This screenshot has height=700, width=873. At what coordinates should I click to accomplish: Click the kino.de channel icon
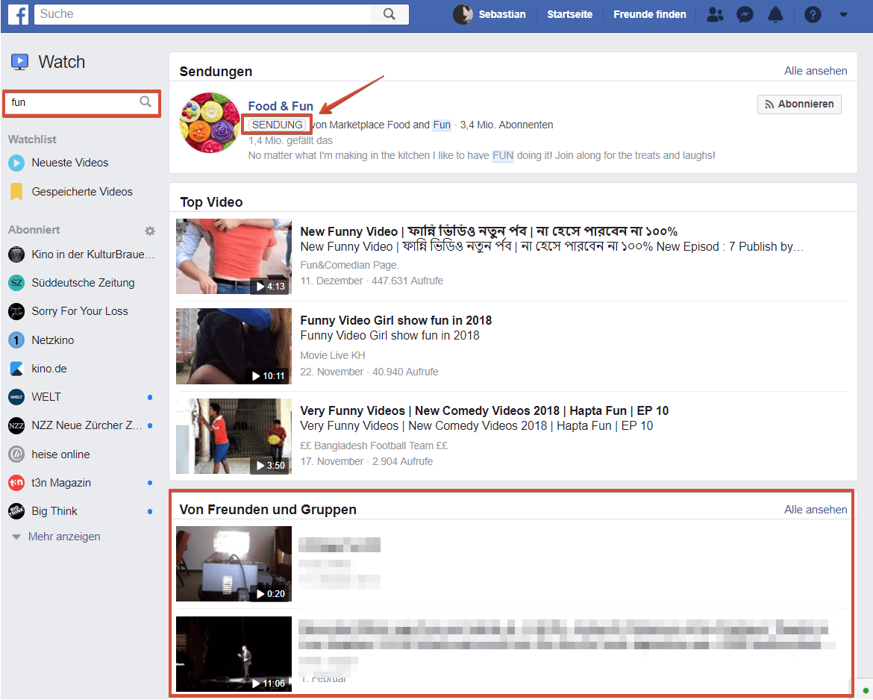(x=16, y=369)
